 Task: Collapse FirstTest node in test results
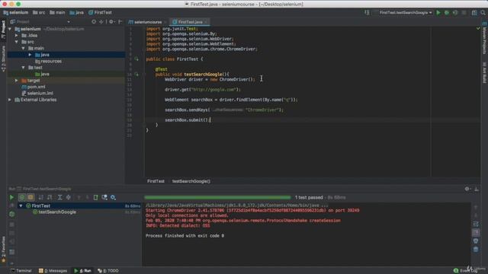[x=21, y=205]
